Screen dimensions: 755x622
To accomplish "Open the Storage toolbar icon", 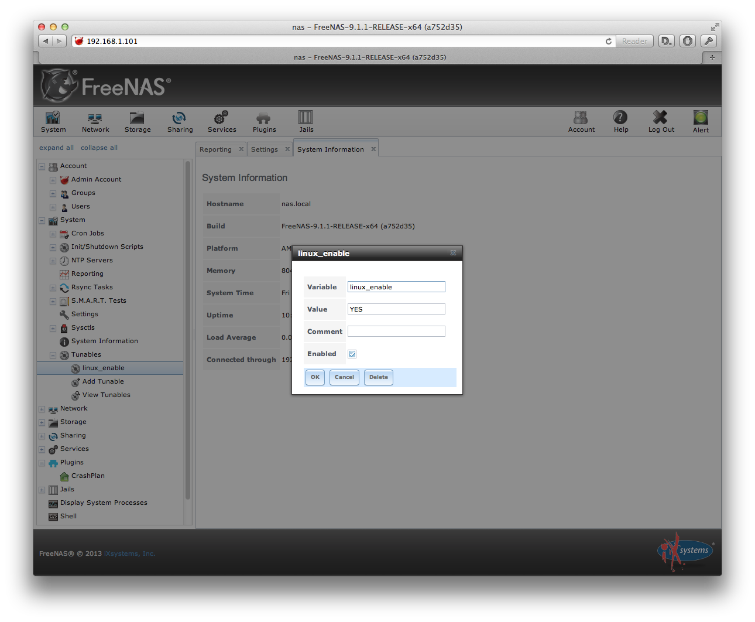I will [x=138, y=122].
